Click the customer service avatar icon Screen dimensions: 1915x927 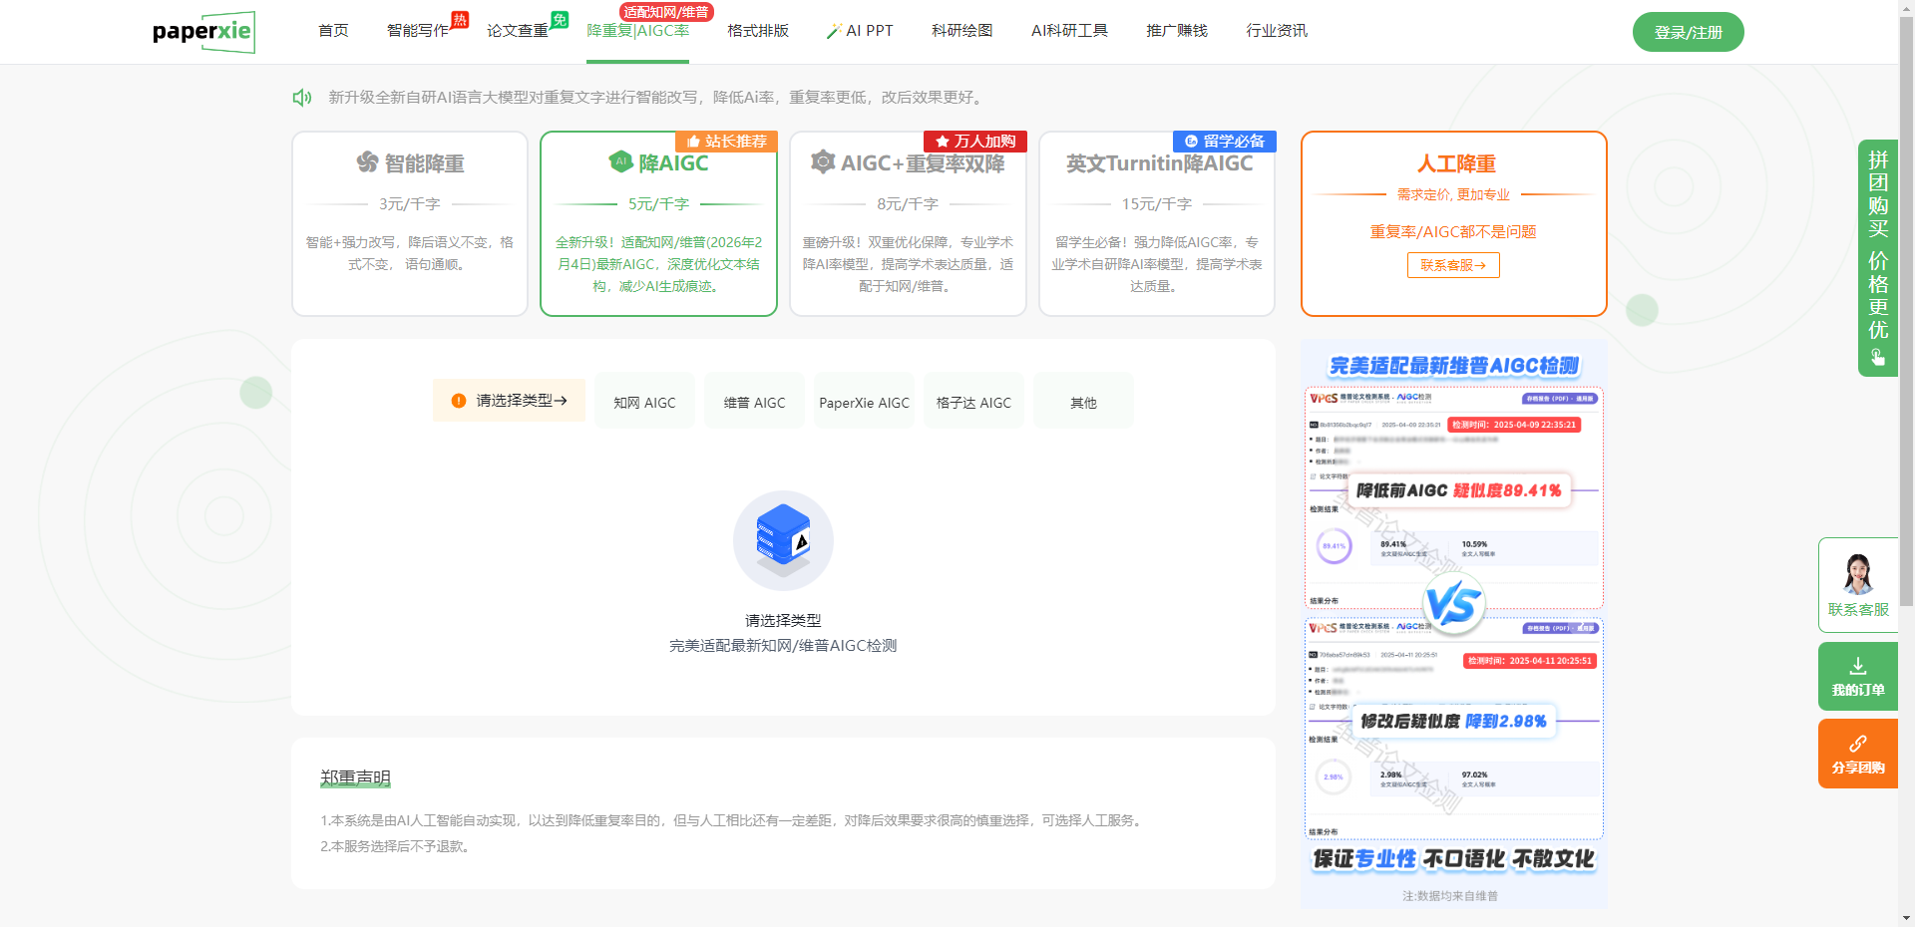(1857, 574)
